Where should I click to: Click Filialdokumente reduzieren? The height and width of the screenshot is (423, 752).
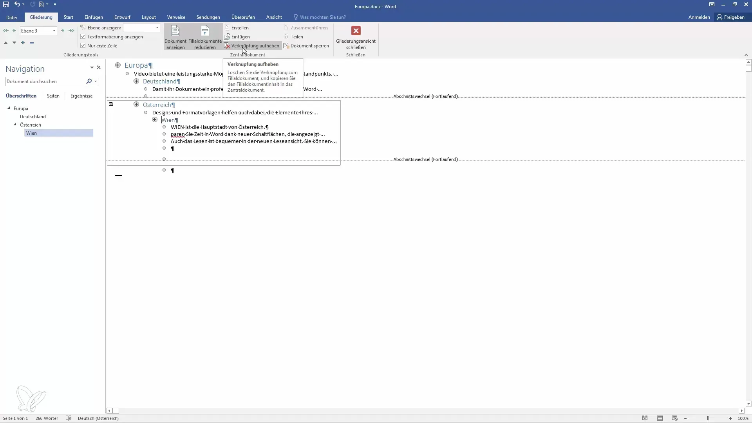205,37
